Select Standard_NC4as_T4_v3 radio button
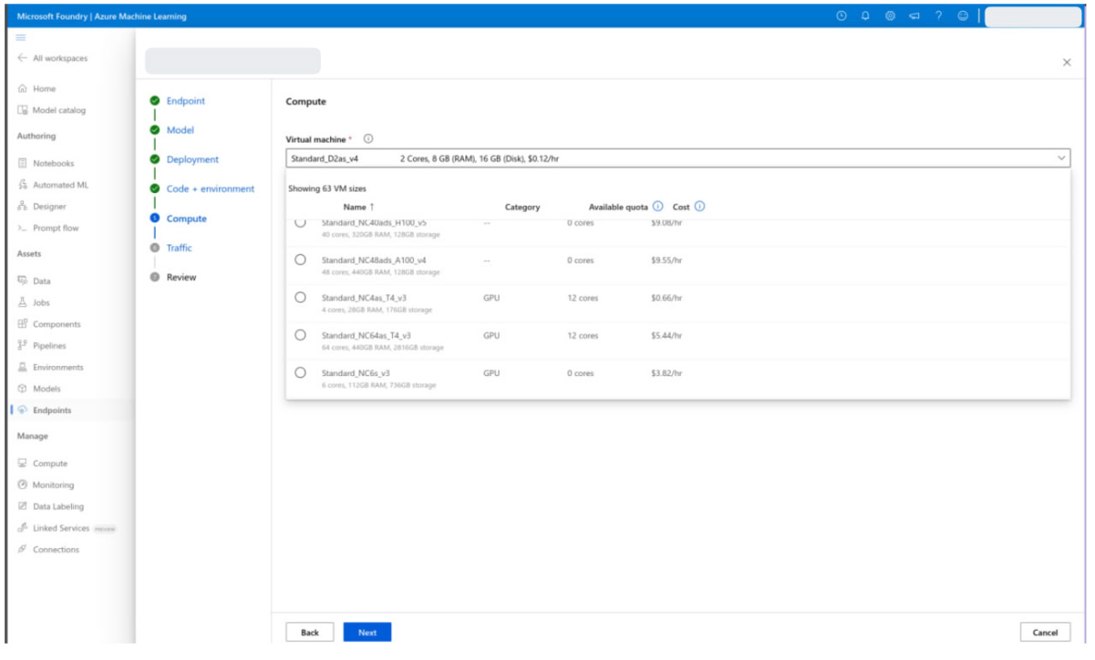Image resolution: width=1095 pixels, height=660 pixels. (300, 298)
